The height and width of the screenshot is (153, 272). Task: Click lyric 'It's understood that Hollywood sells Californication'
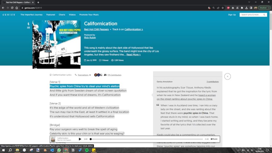coord(82,116)
